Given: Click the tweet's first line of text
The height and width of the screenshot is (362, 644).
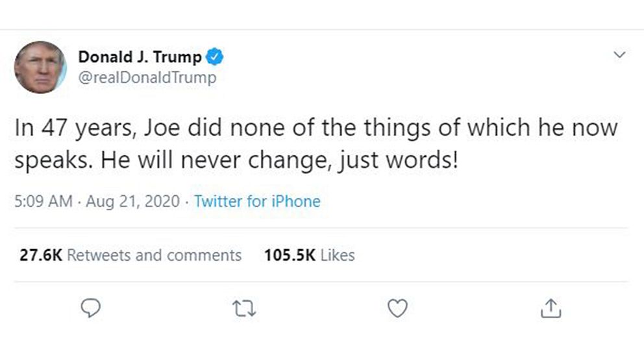Looking at the screenshot, I should [x=316, y=128].
